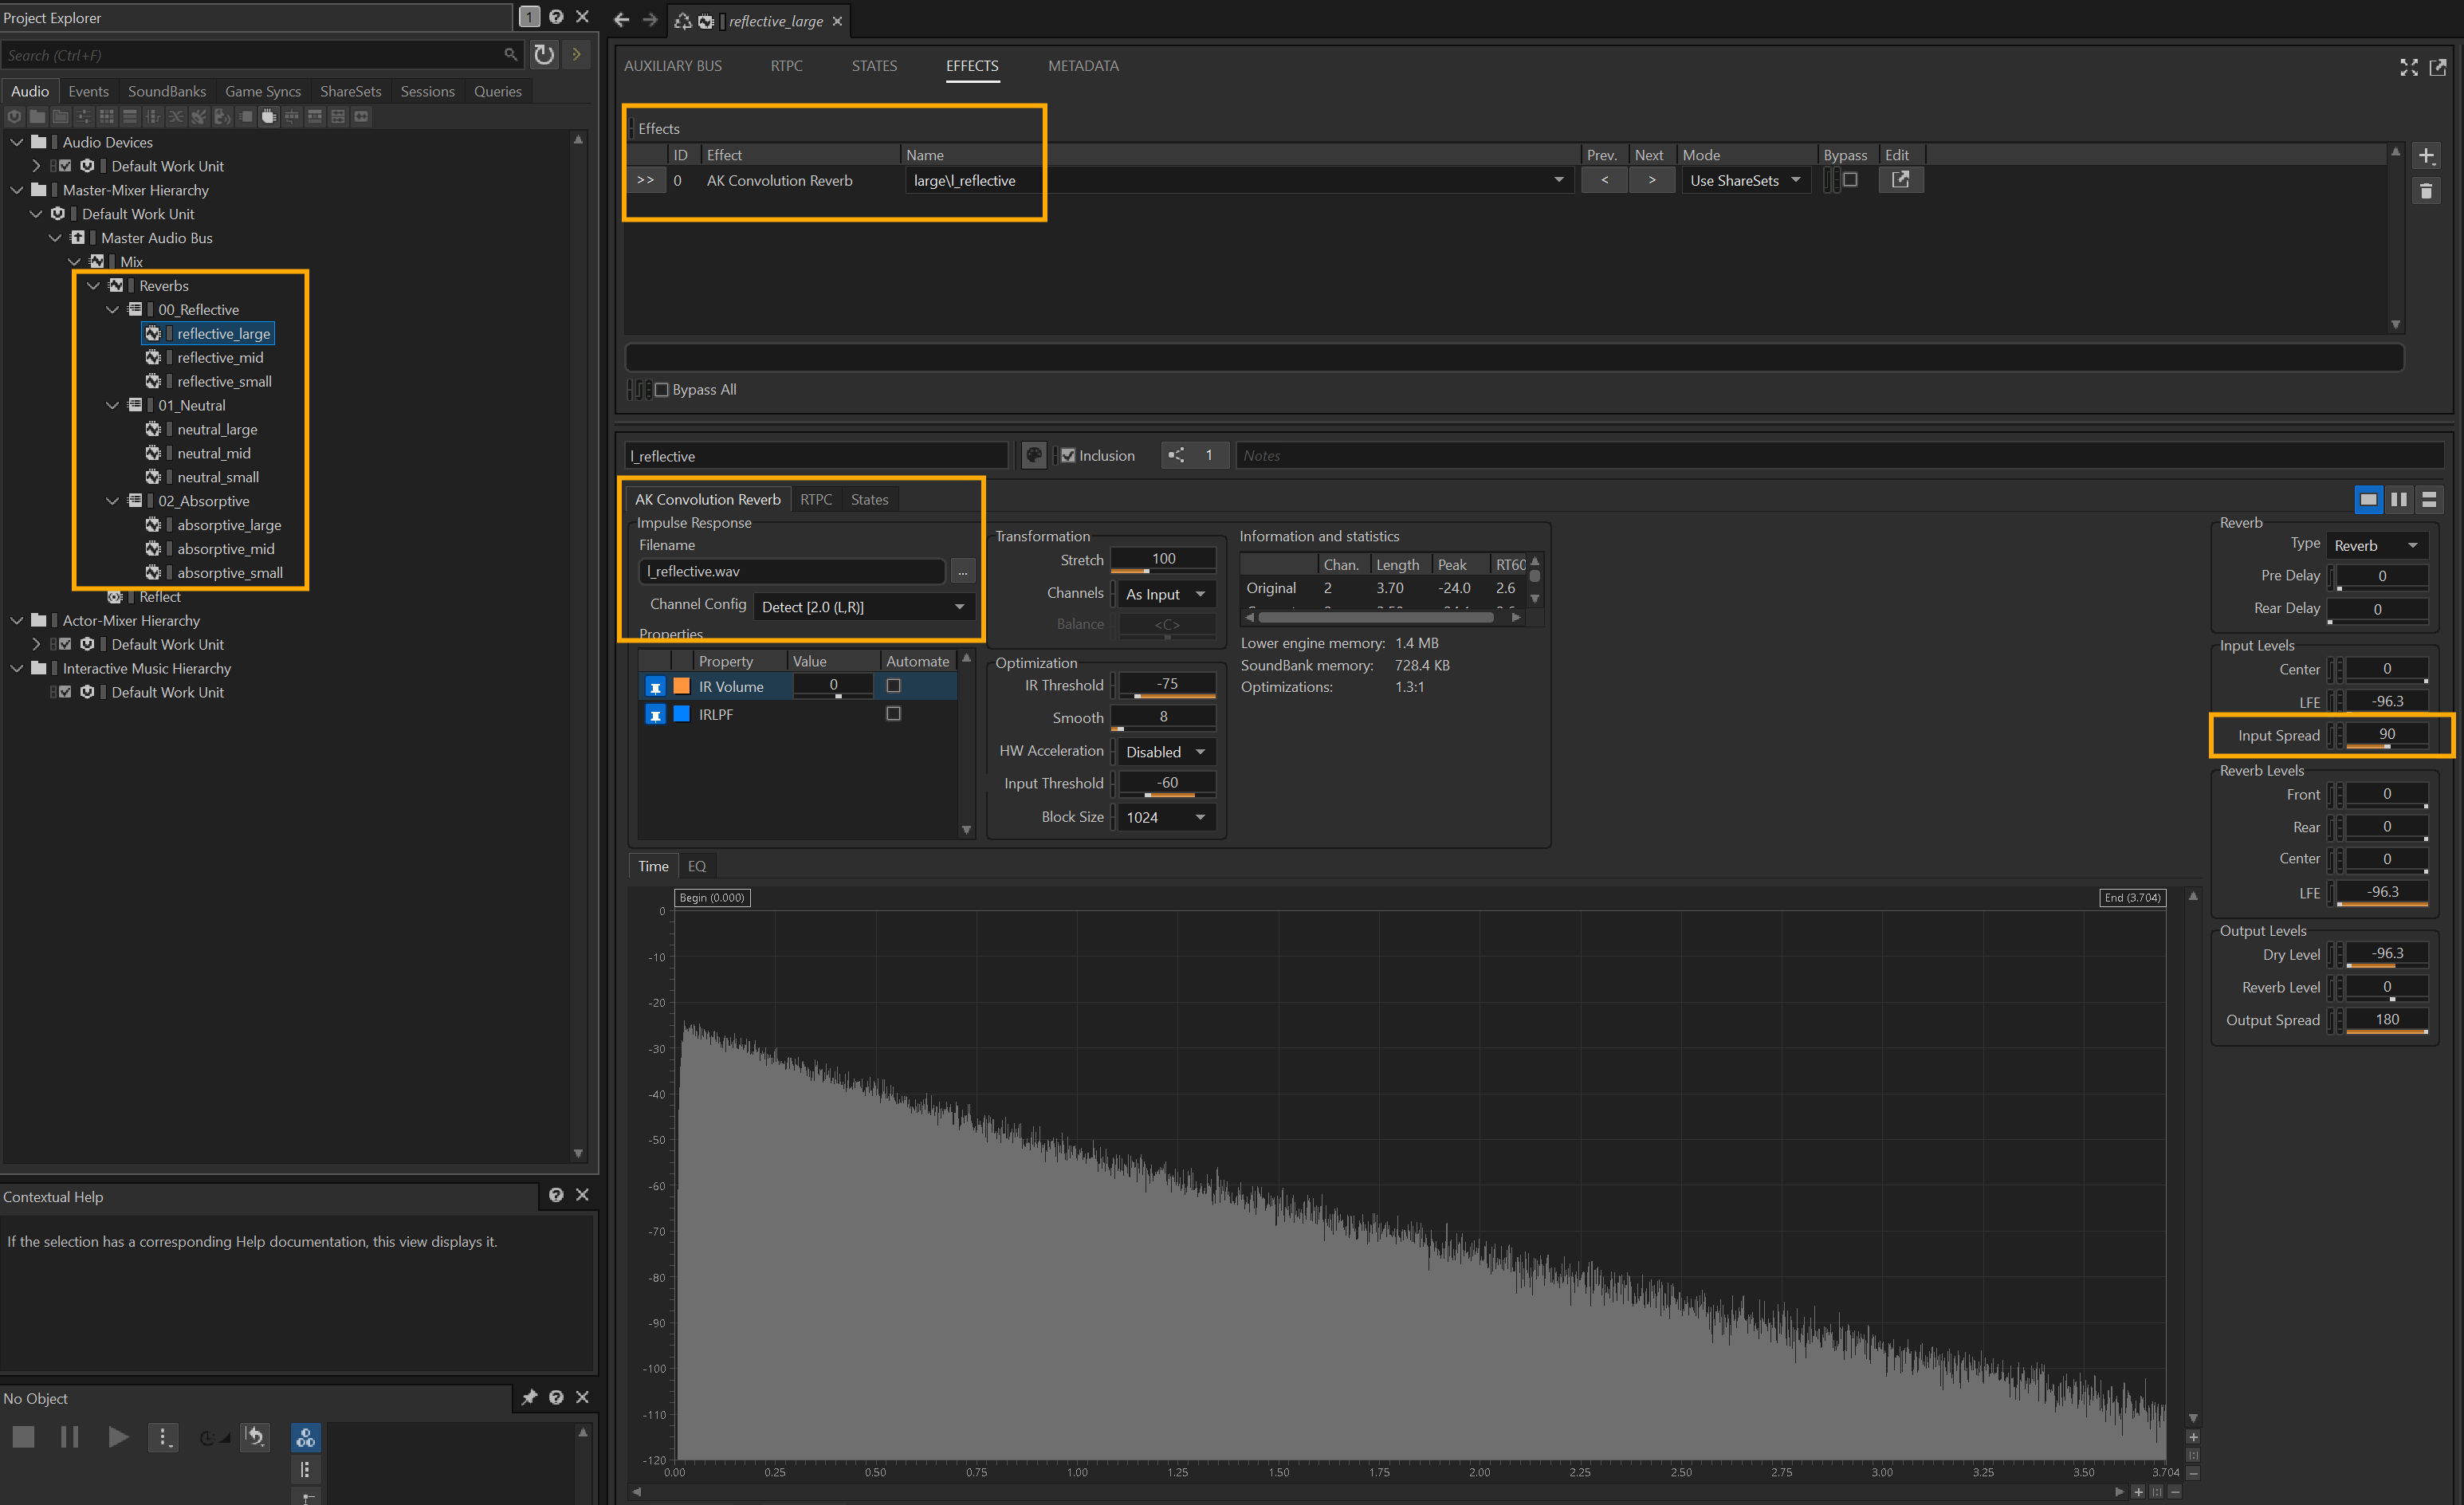Click the trash icon to delete effect
Image resolution: width=2464 pixels, height=1505 pixels.
(2426, 191)
